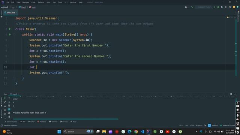Select the Main2.java editor tab
Image resolution: width=240 pixels, height=135 pixels.
click(x=10, y=12)
